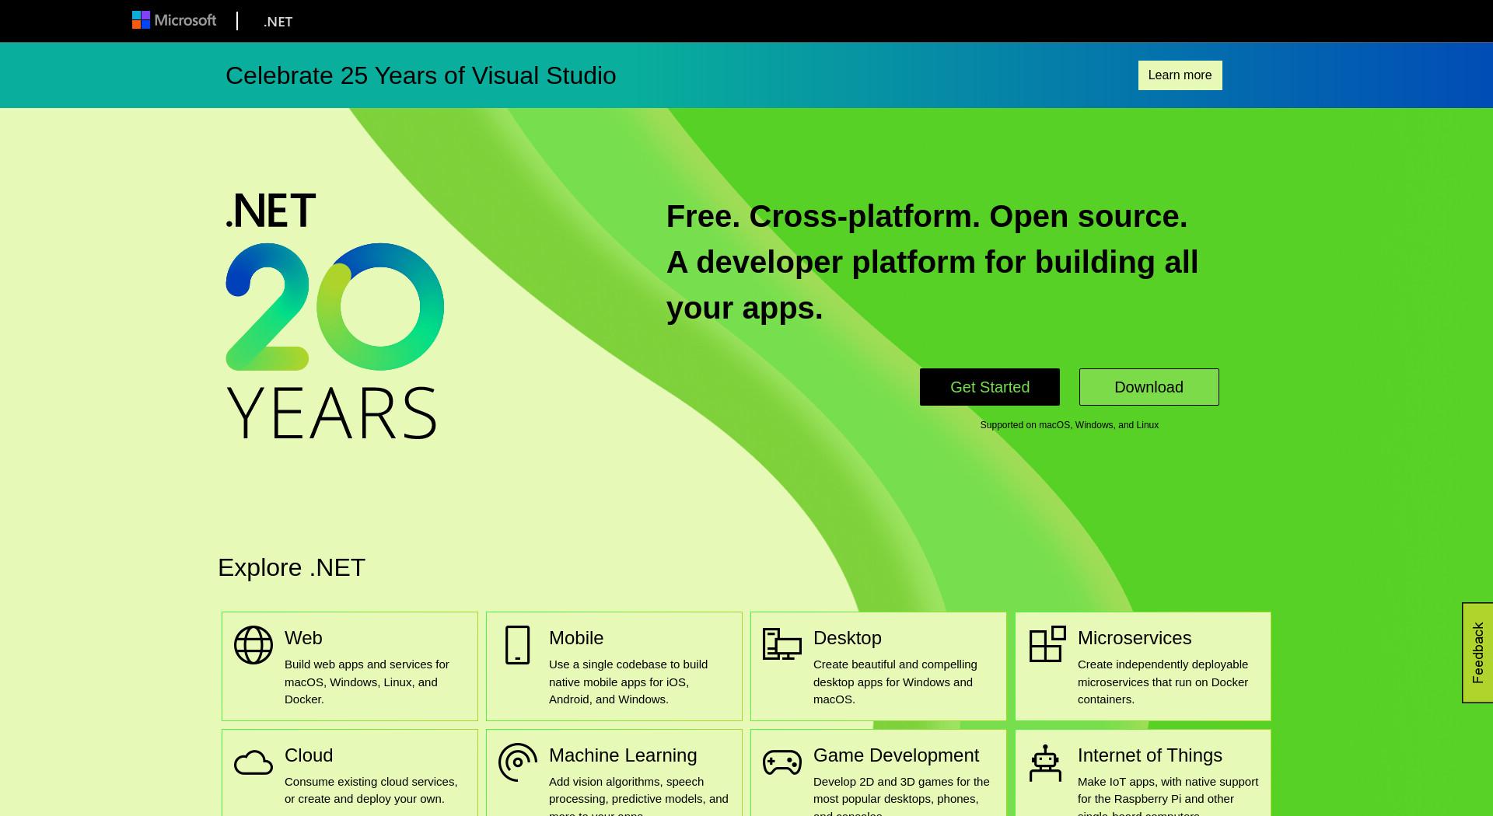
Task: Open the Desktop card title
Action: click(848, 638)
